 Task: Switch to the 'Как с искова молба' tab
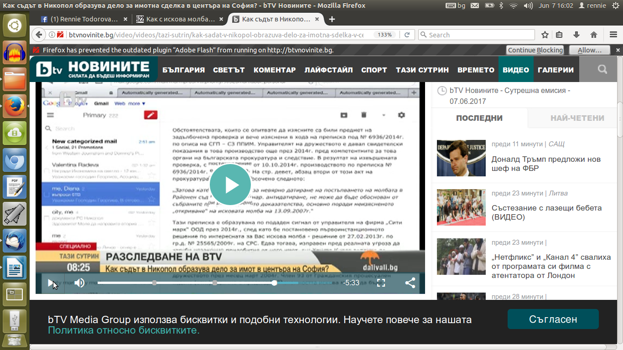[181, 20]
